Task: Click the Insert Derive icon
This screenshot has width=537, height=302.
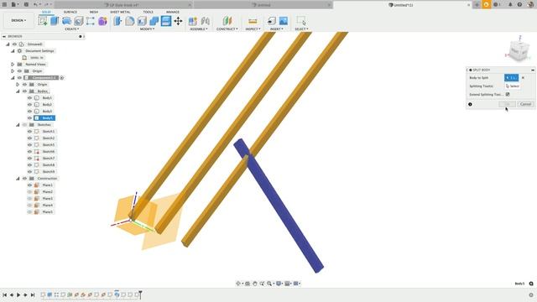Action: 271,21
